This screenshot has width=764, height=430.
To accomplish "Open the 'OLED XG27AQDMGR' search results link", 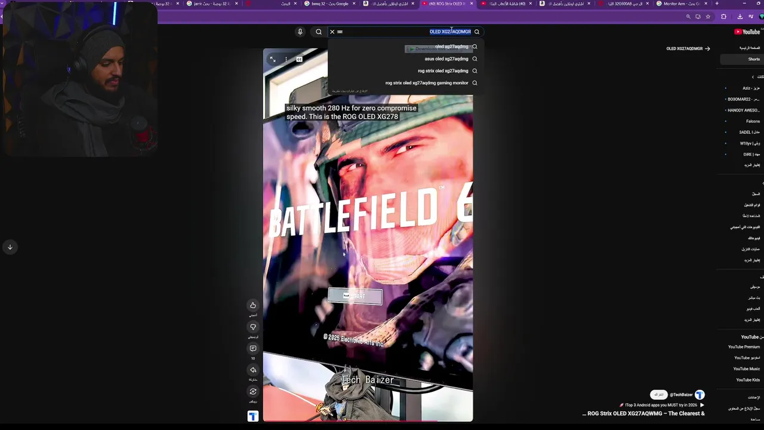I will pos(688,48).
